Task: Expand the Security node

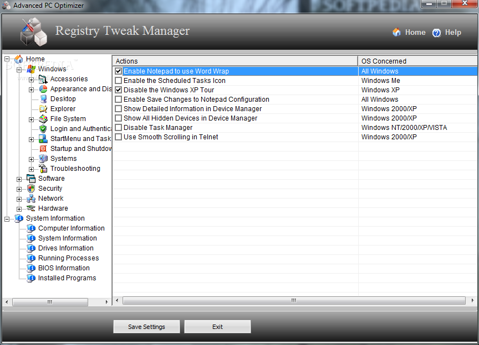Action: click(x=19, y=189)
